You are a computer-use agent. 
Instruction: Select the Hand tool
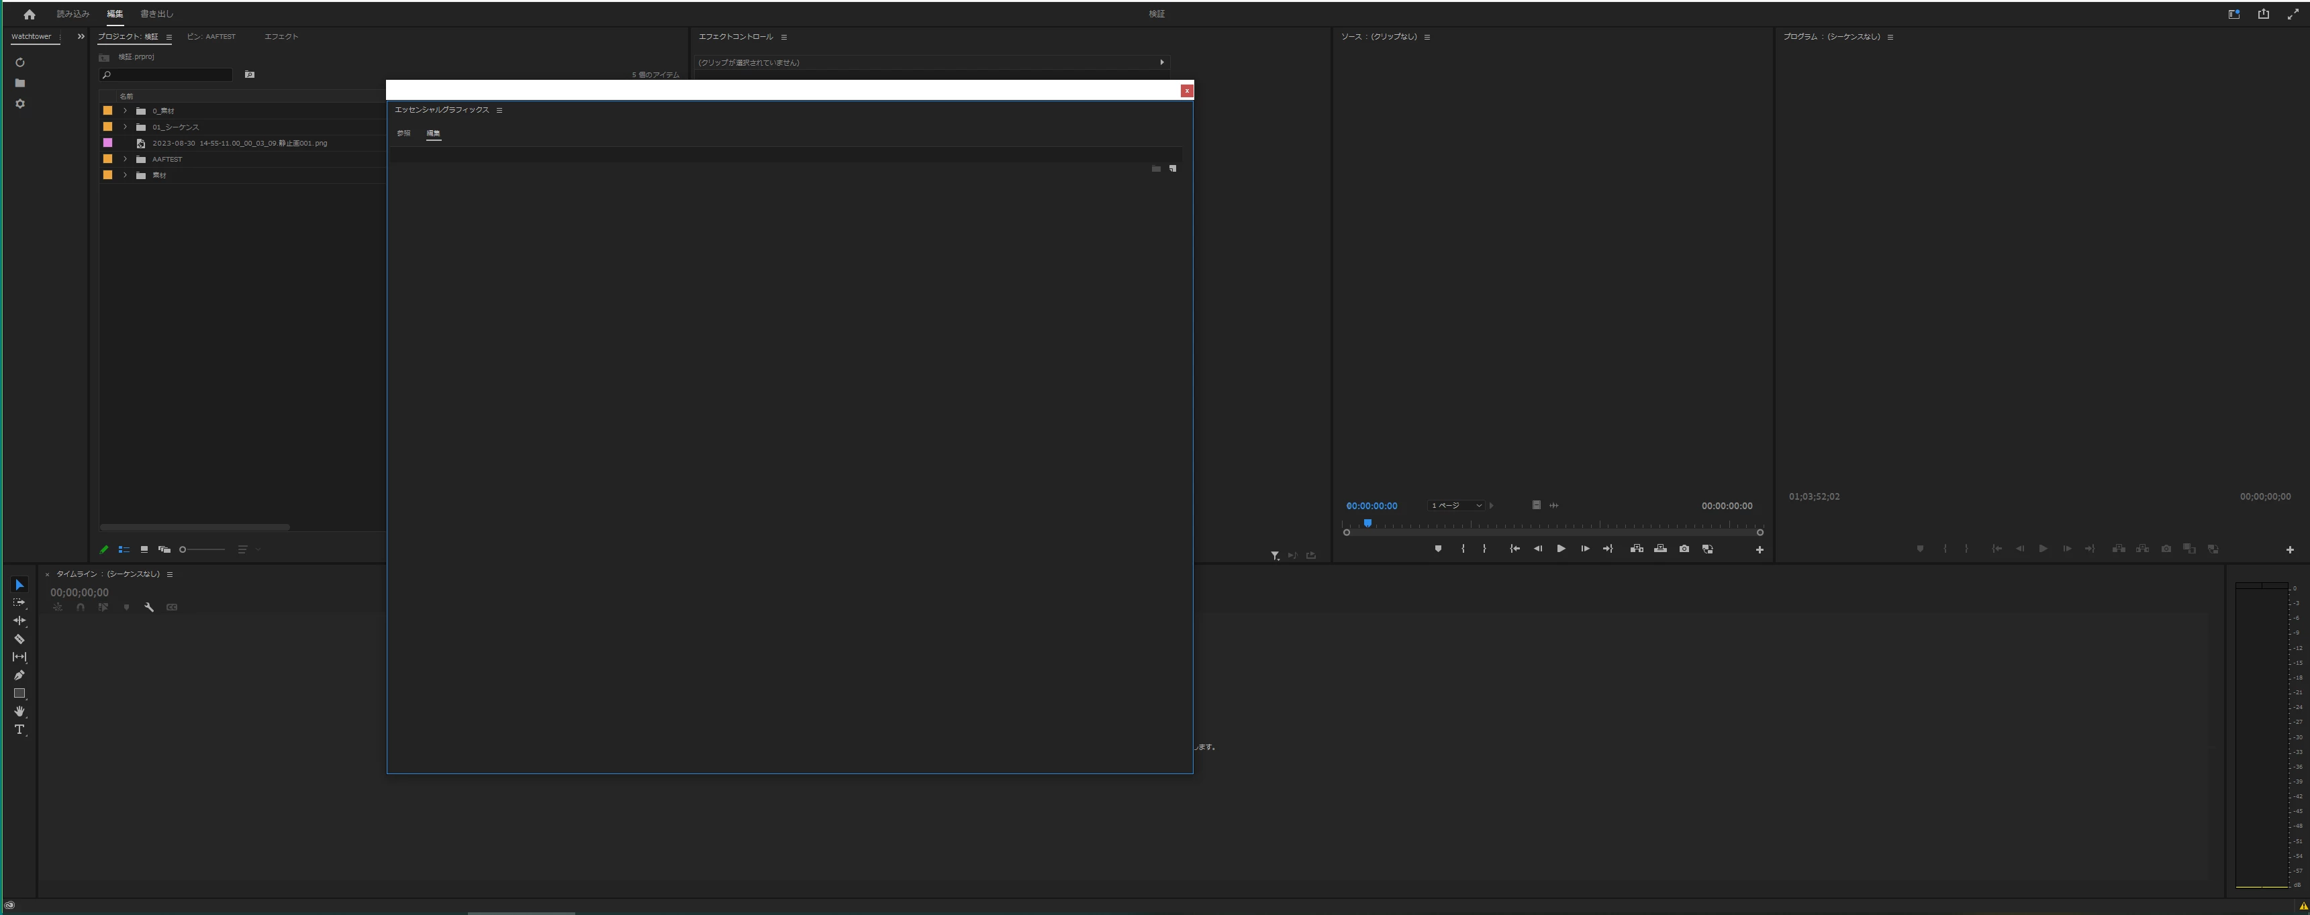click(x=19, y=712)
